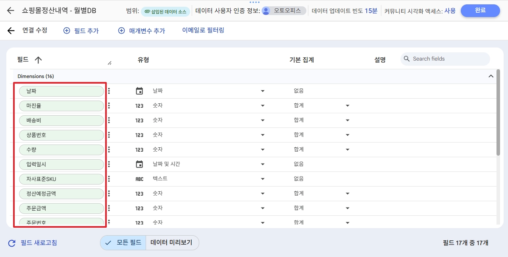The height and width of the screenshot is (257, 508).
Task: Open aggregation dropdown for 정산예정금액 field
Action: click(348, 193)
